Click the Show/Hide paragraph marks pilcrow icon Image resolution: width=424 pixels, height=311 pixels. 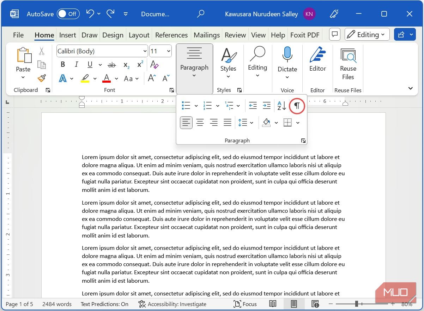coord(297,106)
